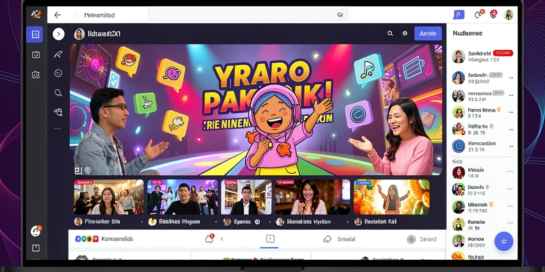Click the Ildtared6X1 host name
This screenshot has width=545, height=272.
click(104, 34)
